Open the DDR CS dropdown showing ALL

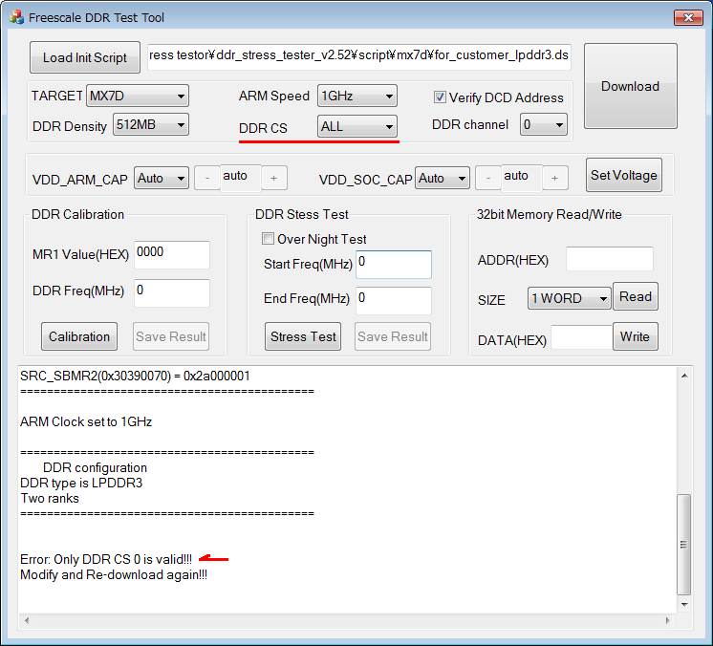coord(356,126)
